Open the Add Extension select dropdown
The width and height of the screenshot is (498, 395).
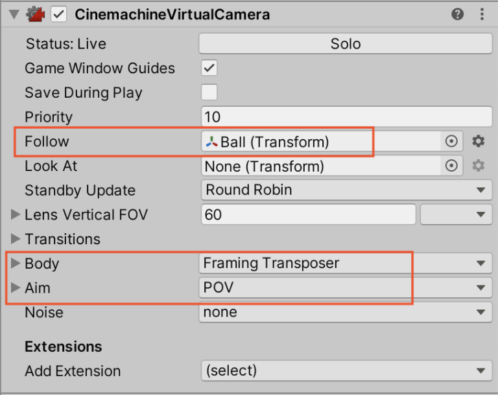click(x=346, y=371)
